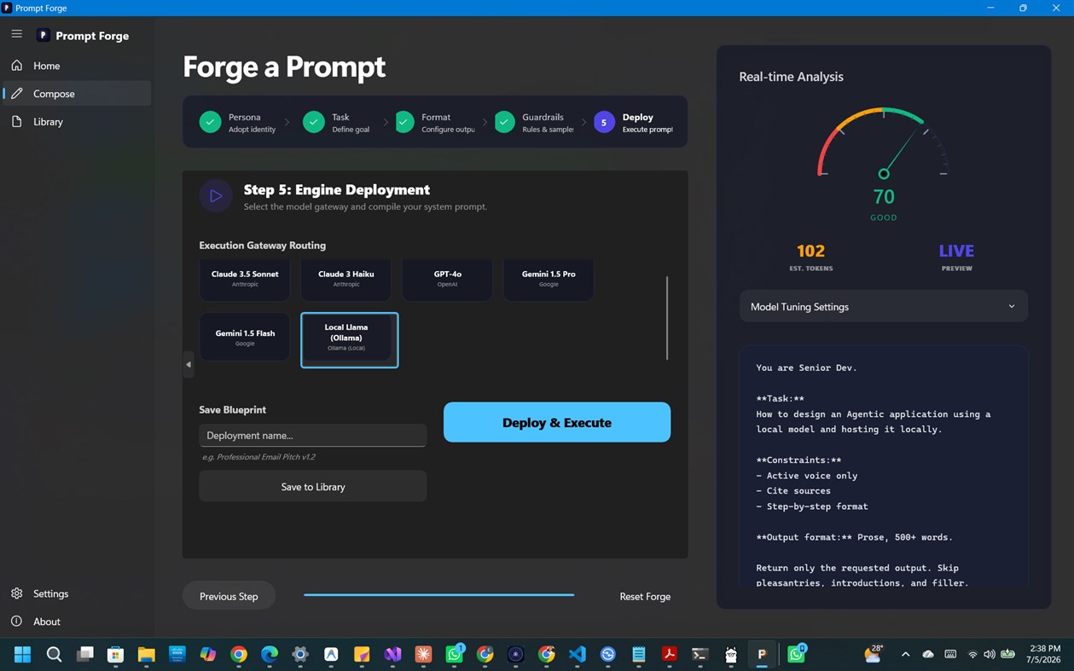Click the 102 estimated tokens value
1074x671 pixels.
pos(810,251)
